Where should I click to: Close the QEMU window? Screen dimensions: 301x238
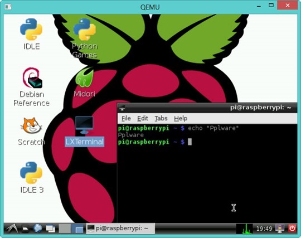pyautogui.click(x=288, y=5)
